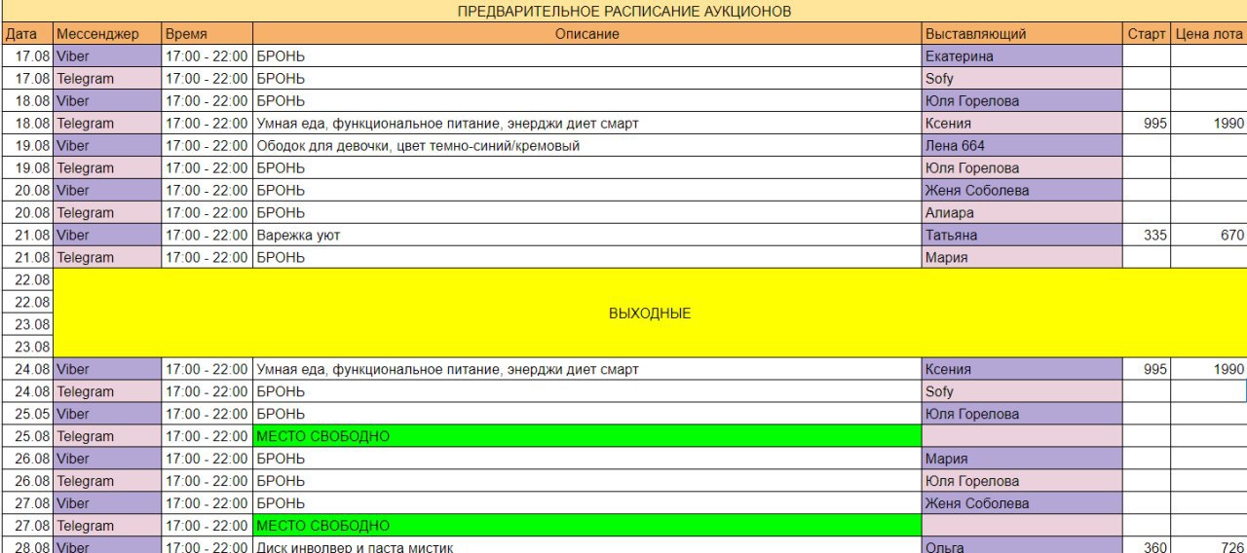This screenshot has width=1247, height=553.
Task: Click Ксения cell in the 24.08 row
Action: coord(1022,370)
